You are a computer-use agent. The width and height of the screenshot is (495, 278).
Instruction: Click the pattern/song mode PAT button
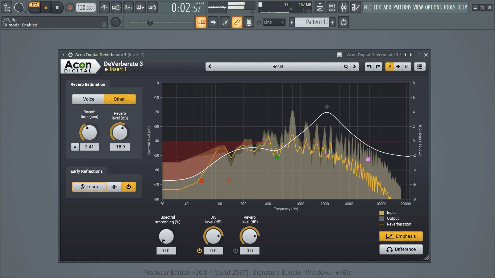point(34,5)
